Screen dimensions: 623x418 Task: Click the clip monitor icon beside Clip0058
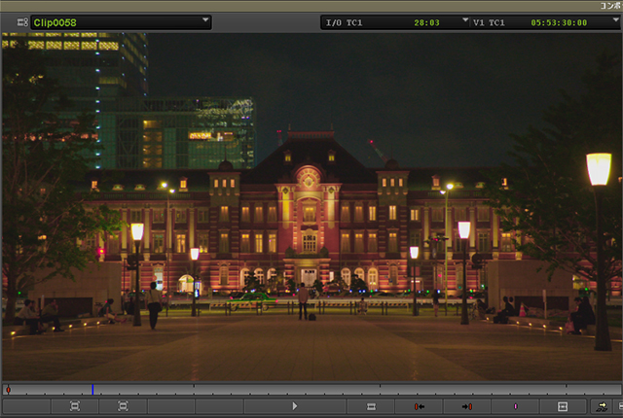(x=22, y=22)
